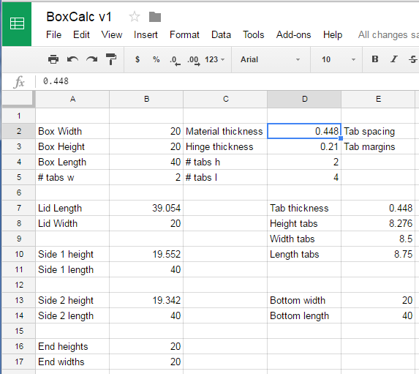
Task: Open the Add-ons menu
Action: coord(294,35)
